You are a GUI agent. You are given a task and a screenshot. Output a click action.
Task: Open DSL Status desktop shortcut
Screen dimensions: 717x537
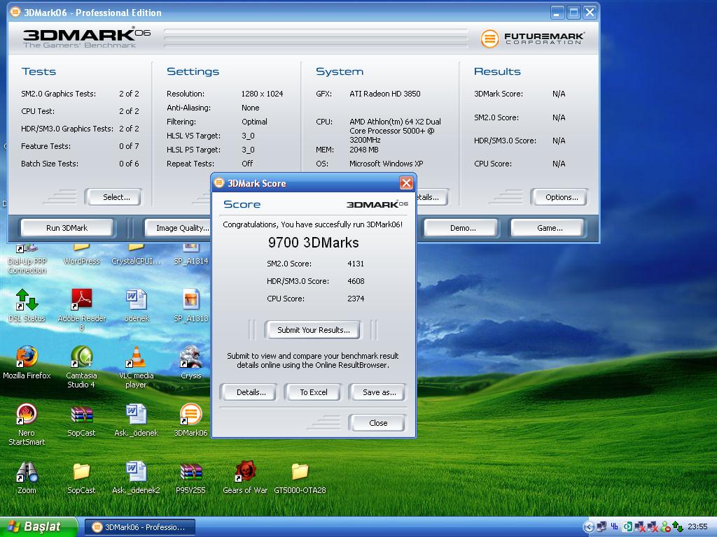tap(27, 305)
